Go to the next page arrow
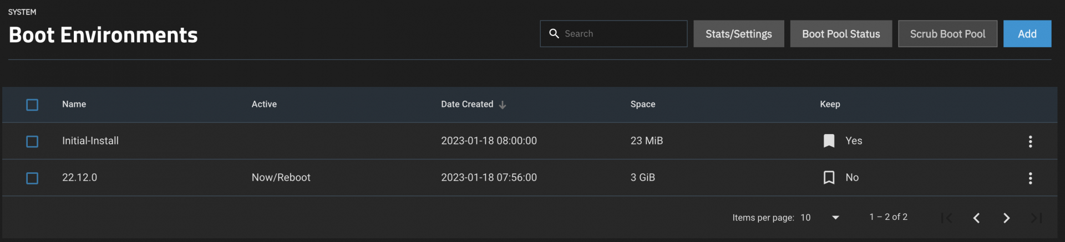 1006,218
